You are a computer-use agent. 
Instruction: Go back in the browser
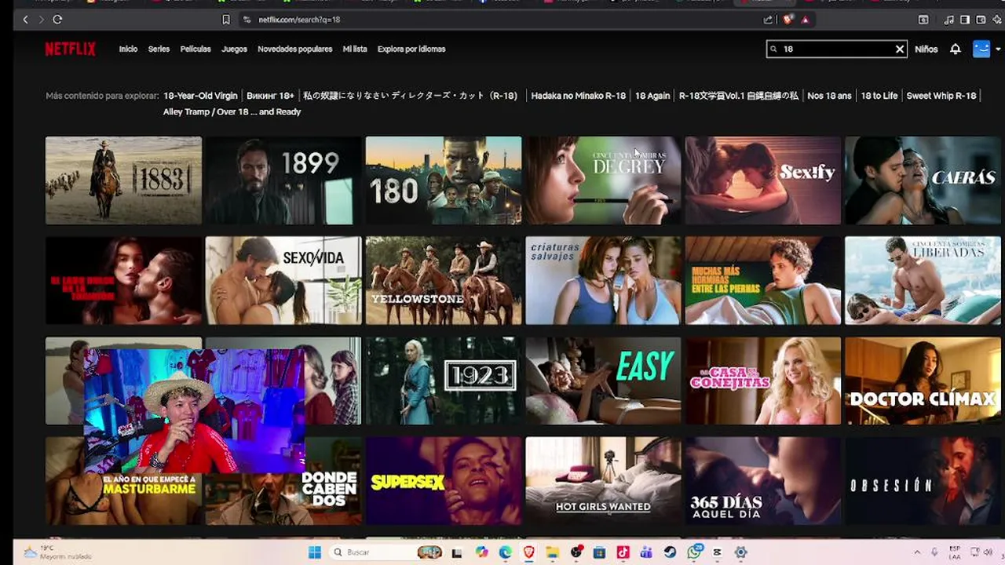coord(25,20)
